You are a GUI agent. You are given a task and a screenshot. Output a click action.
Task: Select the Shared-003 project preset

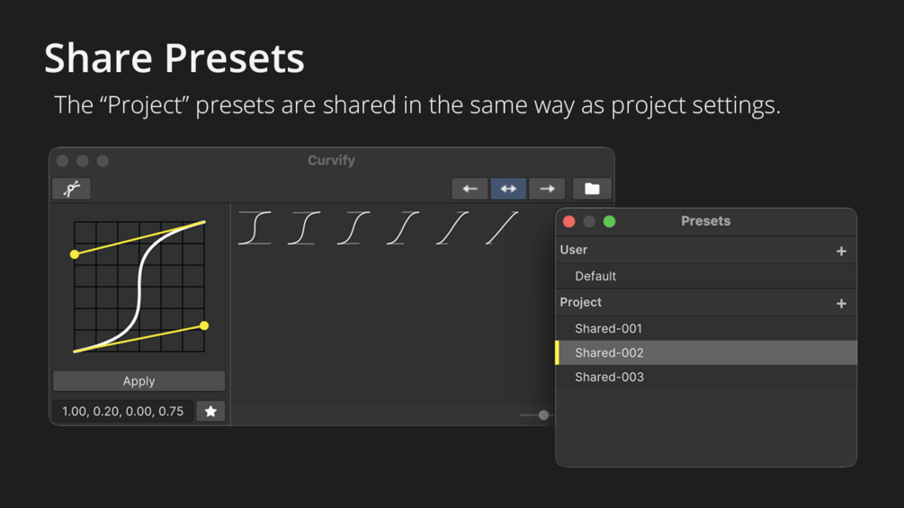coord(609,377)
